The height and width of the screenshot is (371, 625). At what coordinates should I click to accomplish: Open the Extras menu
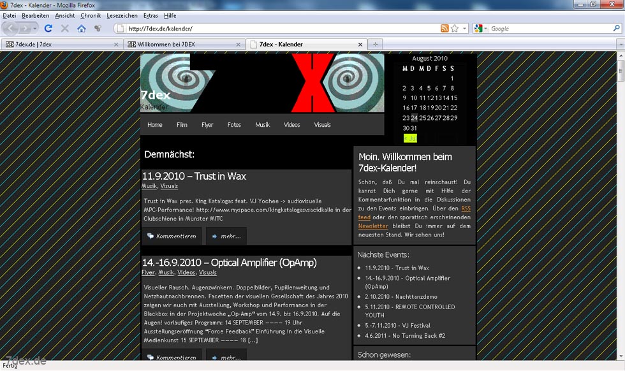pyautogui.click(x=151, y=15)
